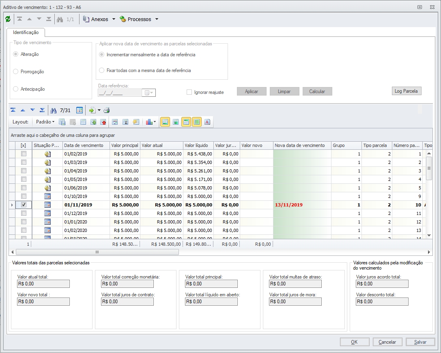Expand the chart icon dropdown arrow
Image resolution: width=441 pixels, height=353 pixels.
155,122
